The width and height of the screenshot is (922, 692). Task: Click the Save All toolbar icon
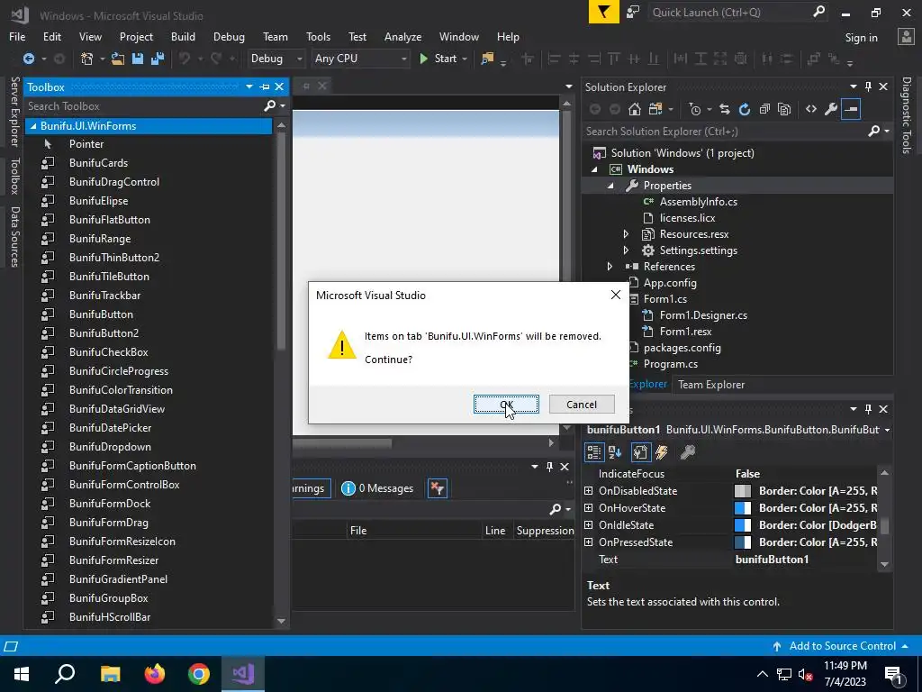[x=158, y=59]
